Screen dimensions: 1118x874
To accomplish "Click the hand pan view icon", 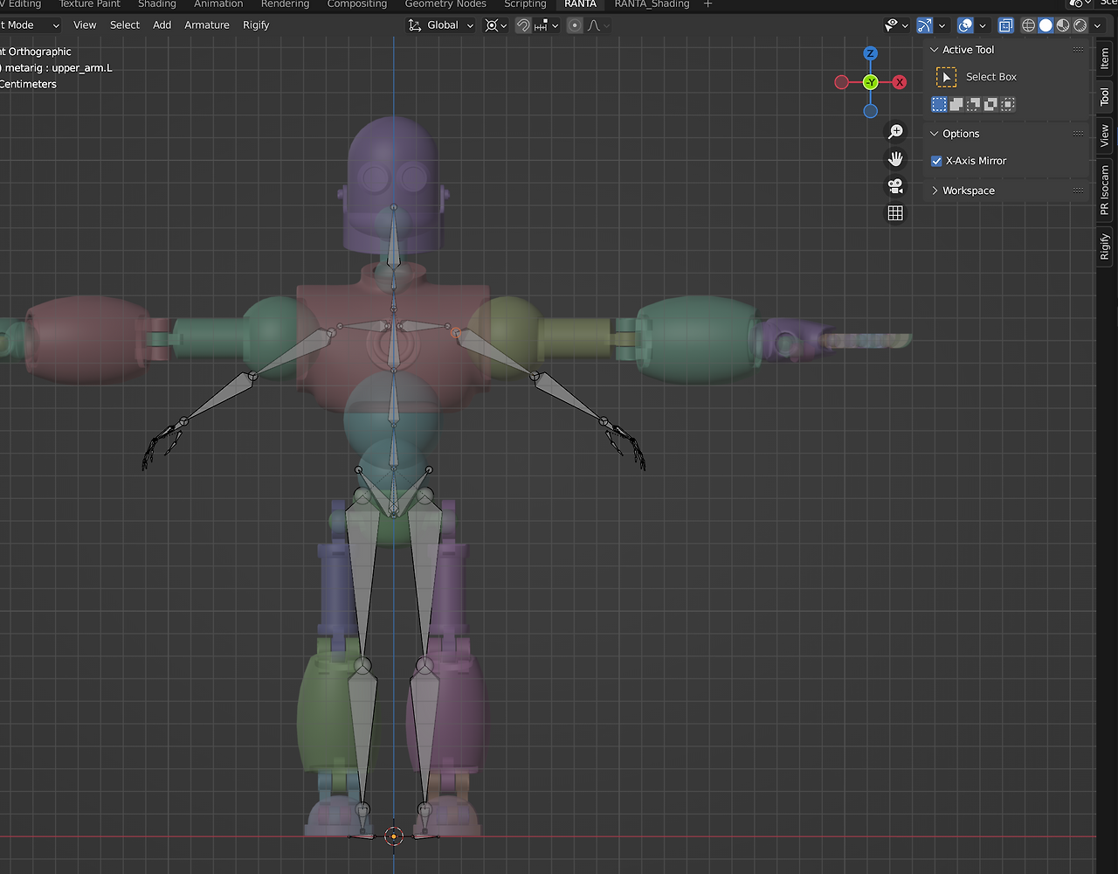I will (895, 159).
